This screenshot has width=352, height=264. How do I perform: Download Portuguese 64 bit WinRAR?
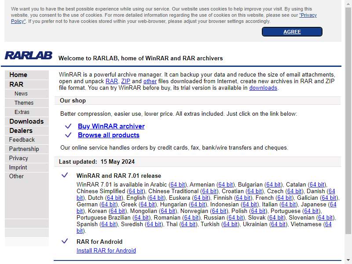click(312, 211)
